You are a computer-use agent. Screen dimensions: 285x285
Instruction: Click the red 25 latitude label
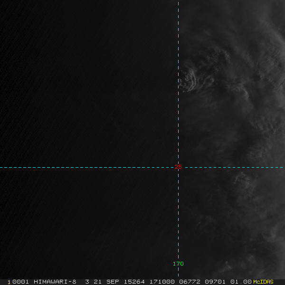click(x=178, y=167)
